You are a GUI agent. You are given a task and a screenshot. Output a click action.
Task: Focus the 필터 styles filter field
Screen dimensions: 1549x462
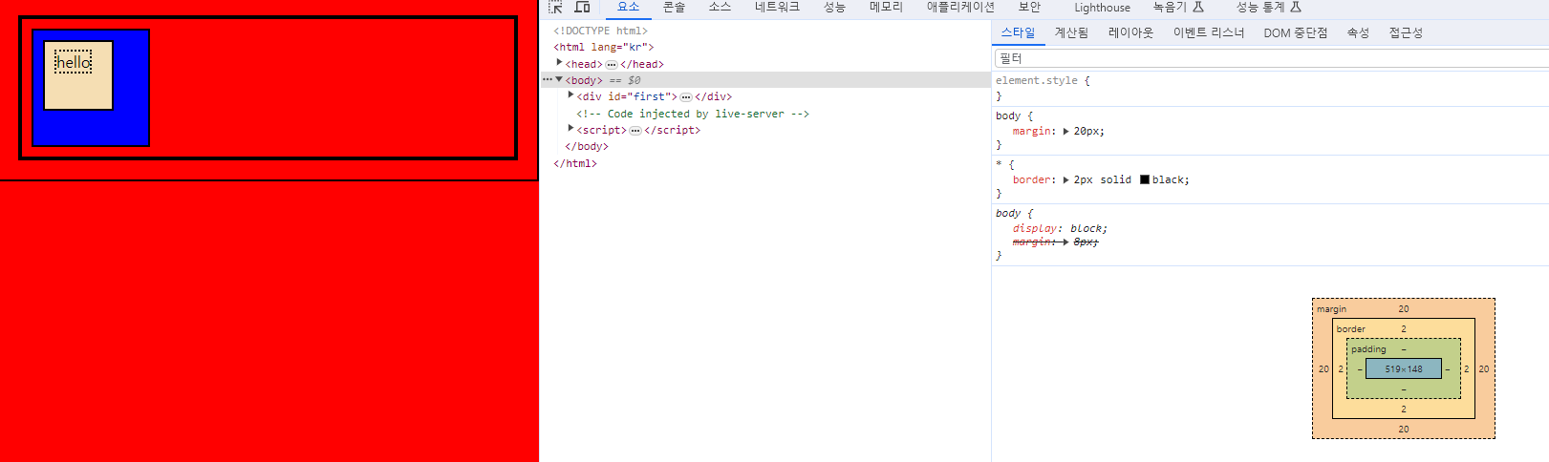(1271, 58)
